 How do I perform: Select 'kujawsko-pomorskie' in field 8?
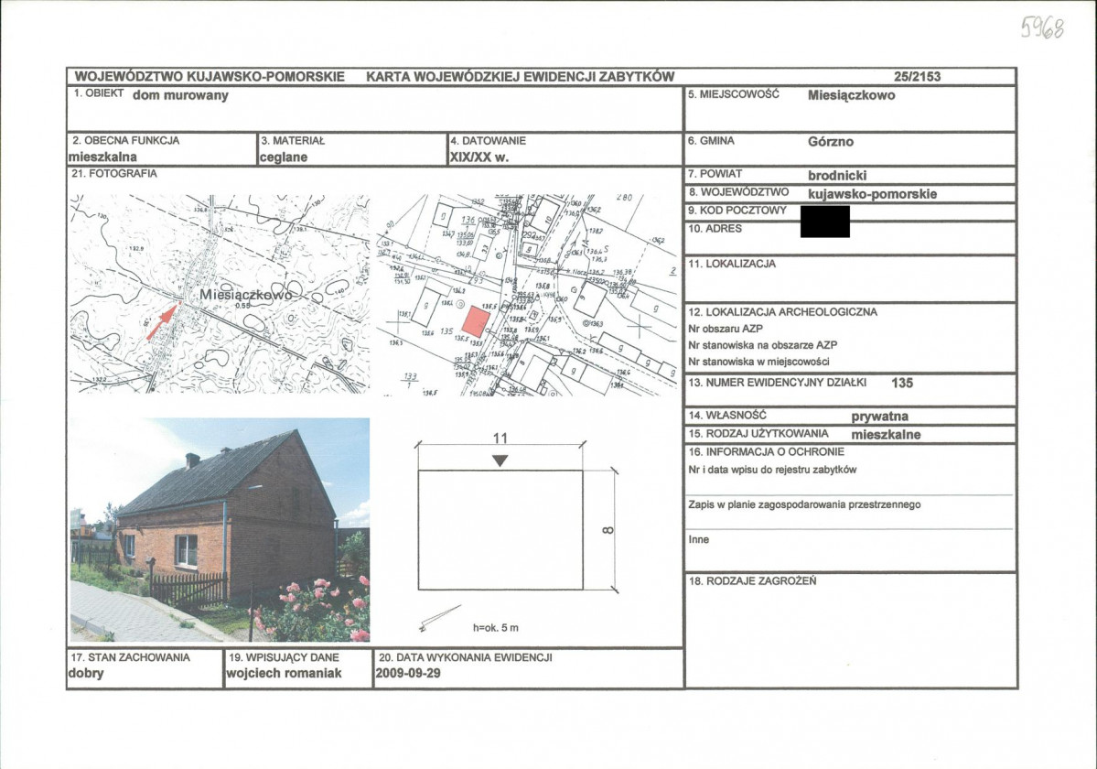872,194
